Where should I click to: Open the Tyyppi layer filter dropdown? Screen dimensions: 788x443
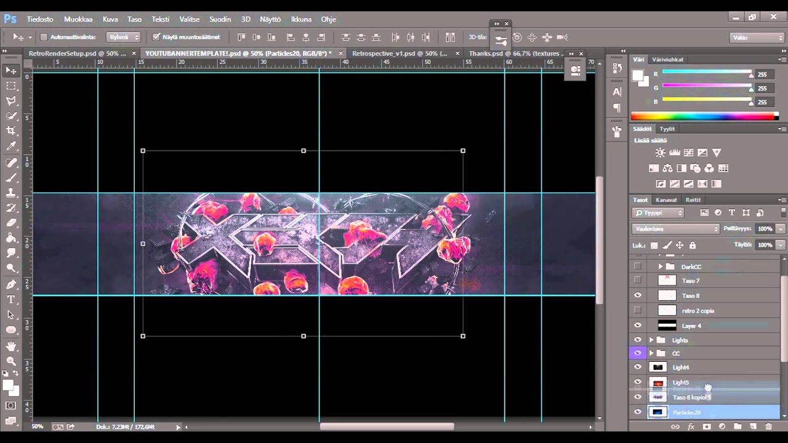click(658, 213)
